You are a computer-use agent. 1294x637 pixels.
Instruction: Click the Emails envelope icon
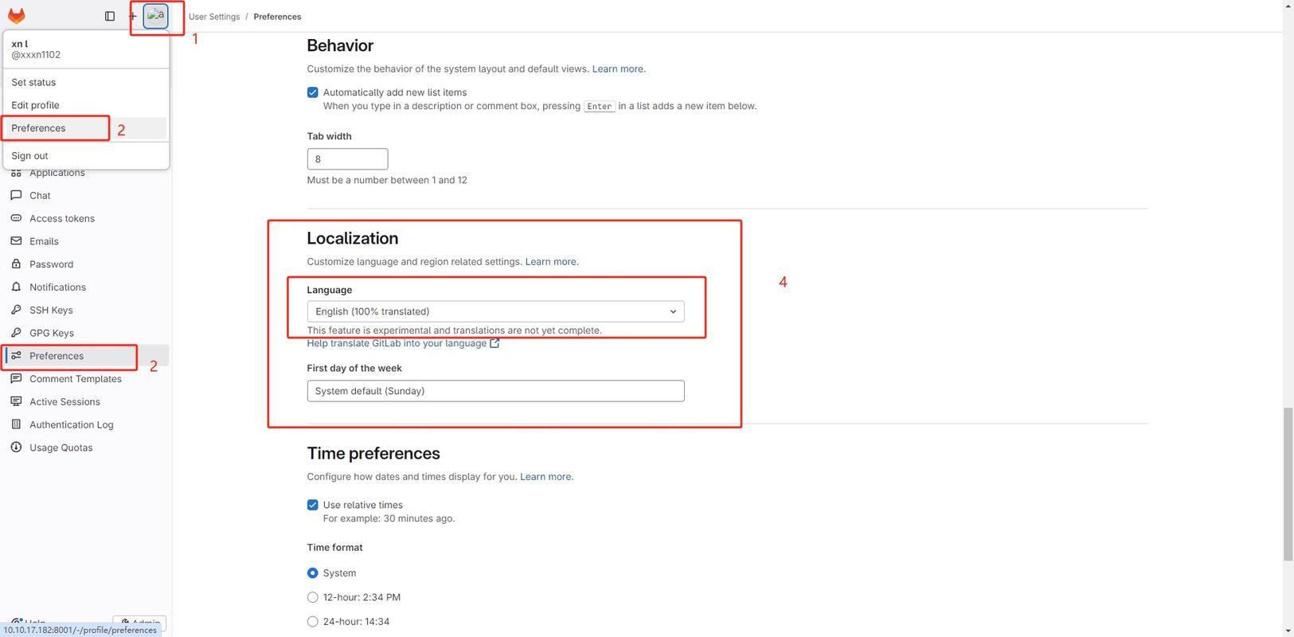pos(16,241)
